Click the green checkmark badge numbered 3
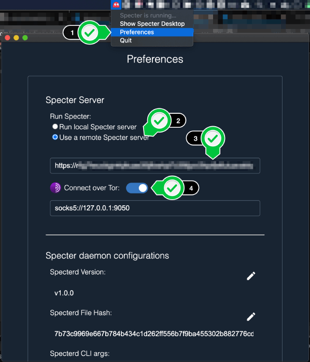310x362 pixels. [x=213, y=139]
